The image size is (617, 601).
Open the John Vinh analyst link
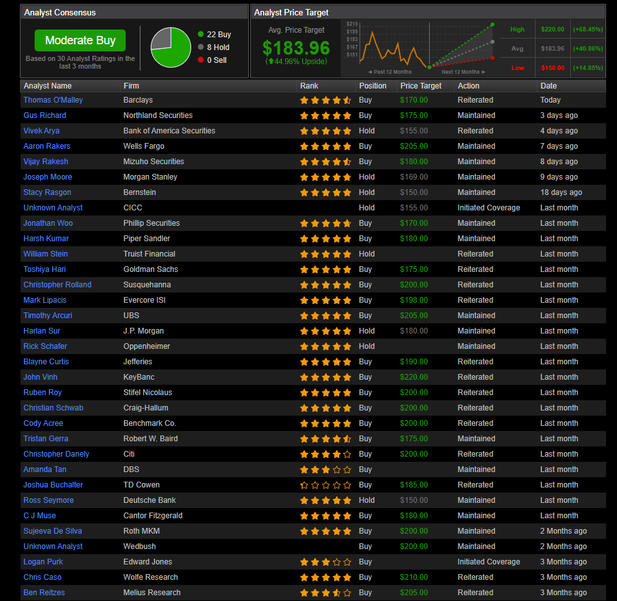coord(40,377)
